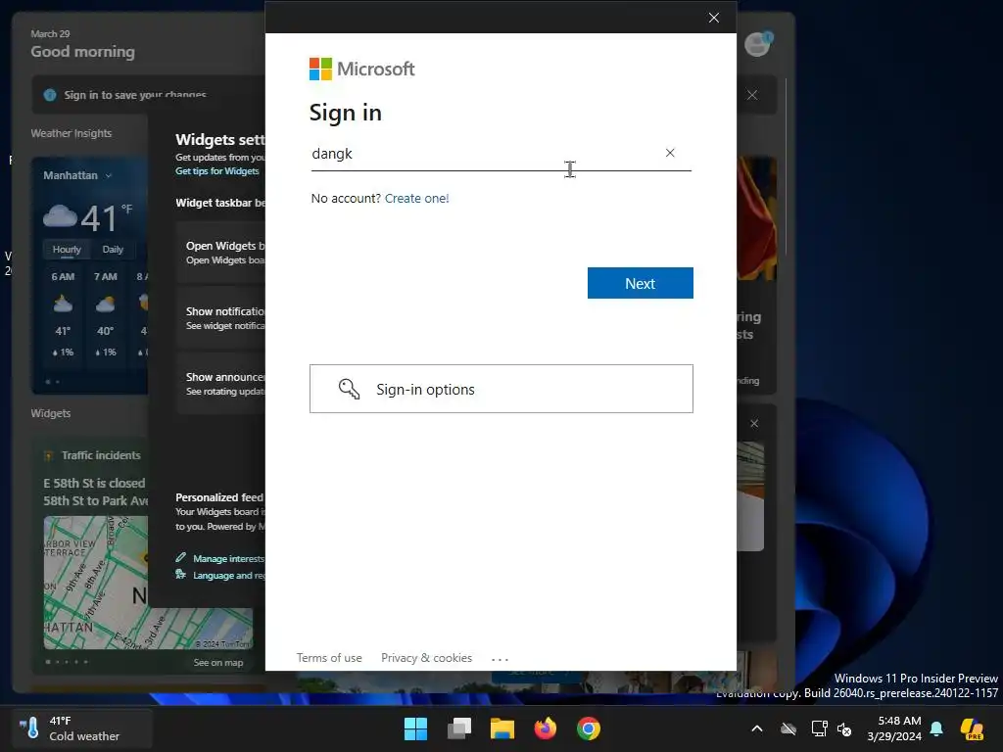Click the info icon on the sign-in banner
This screenshot has height=752, width=1003.
50,95
